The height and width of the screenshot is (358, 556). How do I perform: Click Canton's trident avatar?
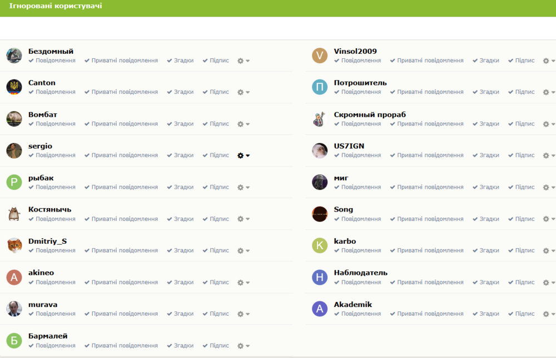(x=14, y=87)
